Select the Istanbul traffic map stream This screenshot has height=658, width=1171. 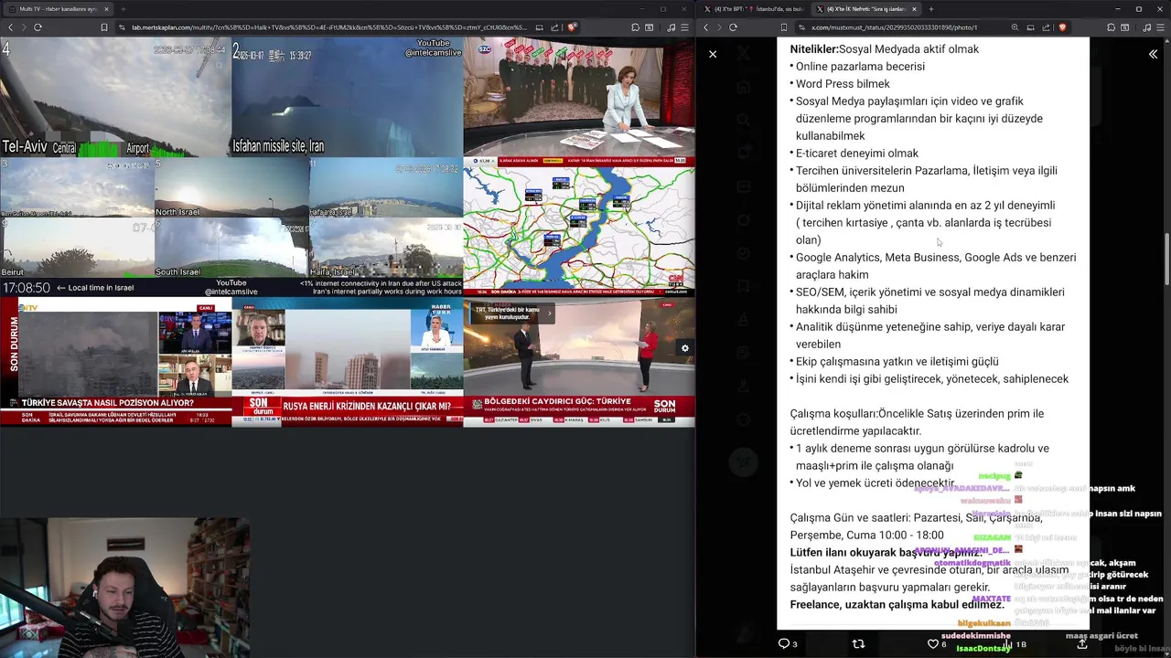point(579,227)
